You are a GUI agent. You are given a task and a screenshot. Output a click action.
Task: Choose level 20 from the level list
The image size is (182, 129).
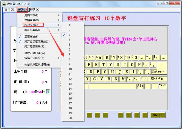(x=70, y=118)
